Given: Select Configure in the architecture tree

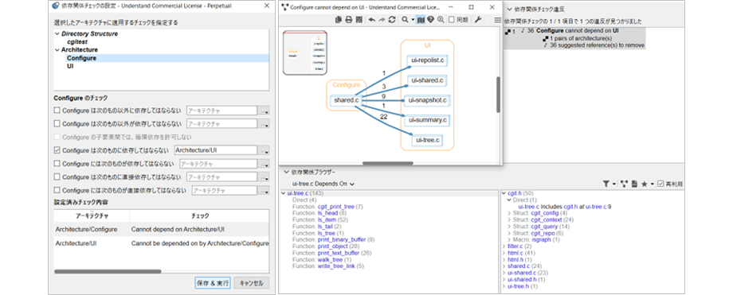Looking at the screenshot, I should 82,58.
